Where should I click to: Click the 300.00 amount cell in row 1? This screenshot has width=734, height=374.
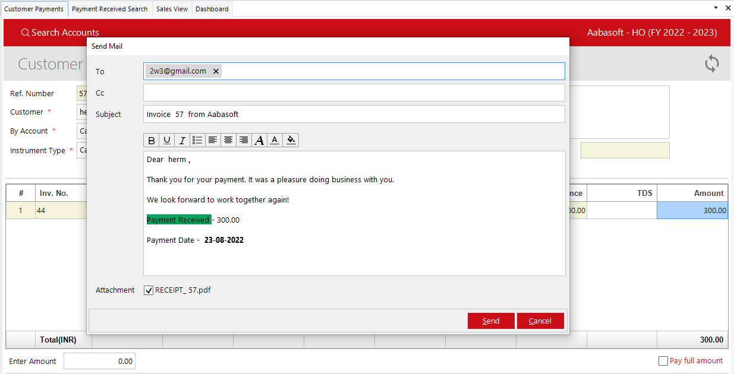[x=692, y=210]
